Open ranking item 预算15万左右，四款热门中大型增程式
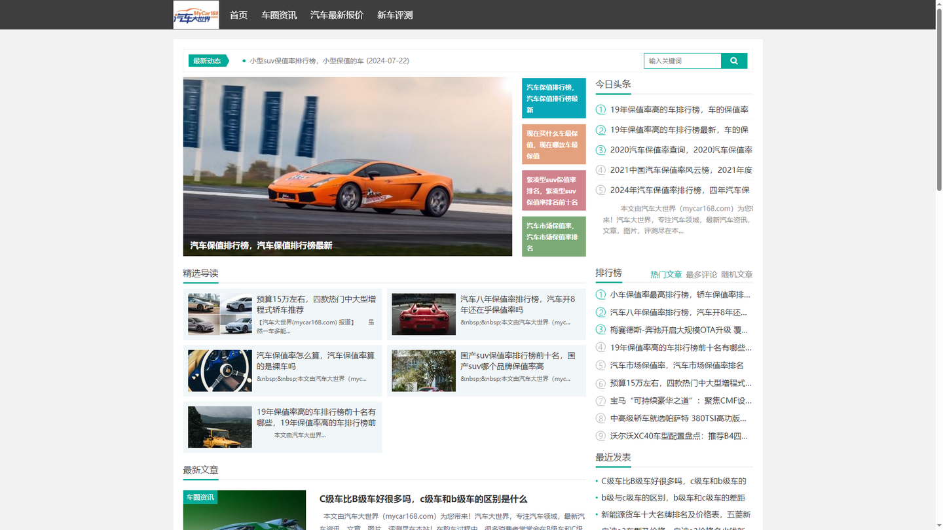Viewport: 943px width, 530px height. (681, 383)
